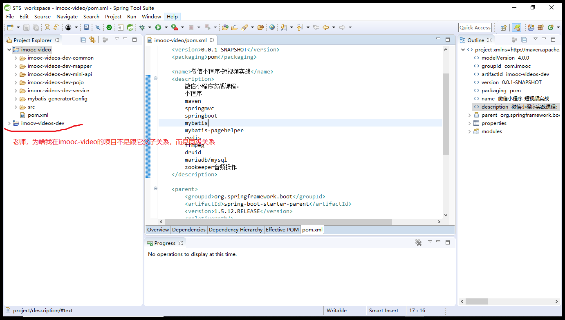Click the Next Annotation down-arrow icon
Viewport: 565px width, 320px height.
pos(283,27)
